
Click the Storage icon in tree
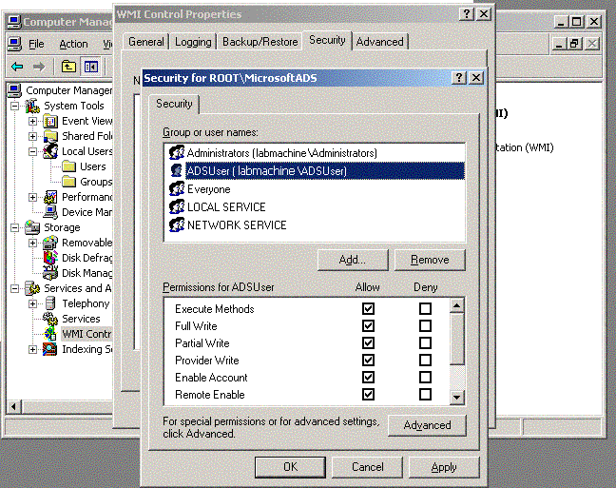coord(32,227)
